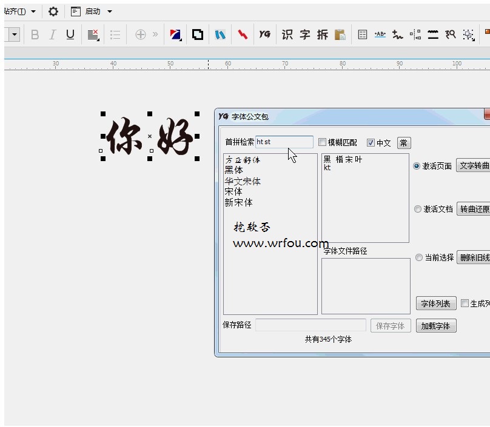Click the 字 font tool icon

click(305, 35)
